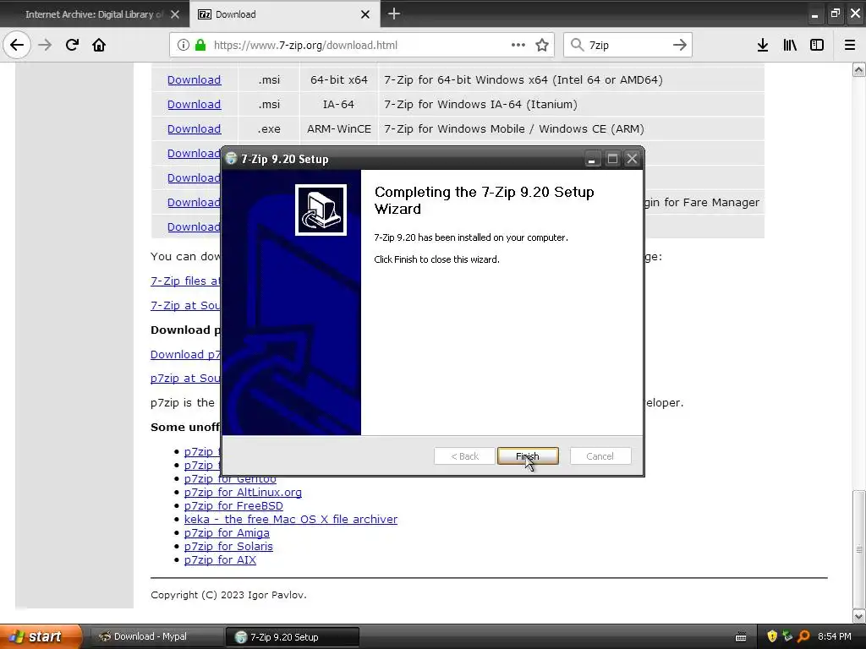Switch to the Internet Archive tab

(95, 14)
